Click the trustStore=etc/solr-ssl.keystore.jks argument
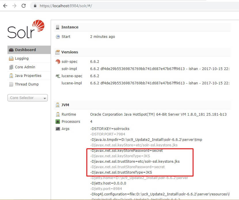This screenshot has height=200, width=239. point(135,162)
